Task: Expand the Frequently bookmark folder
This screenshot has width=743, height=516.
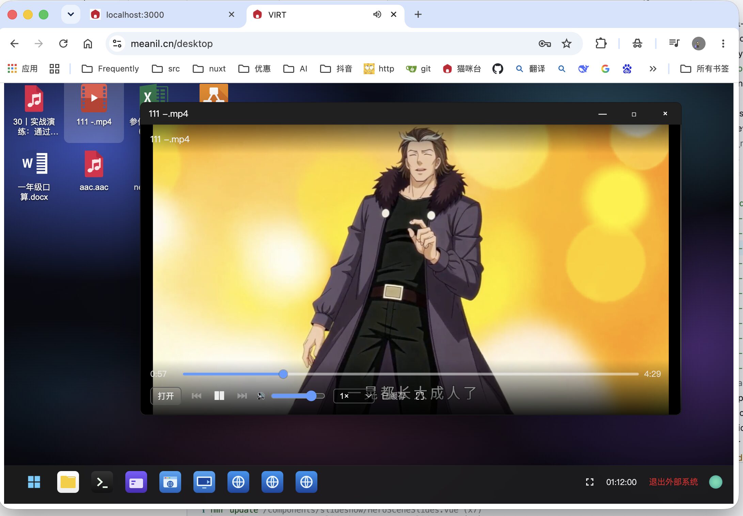Action: coord(110,69)
